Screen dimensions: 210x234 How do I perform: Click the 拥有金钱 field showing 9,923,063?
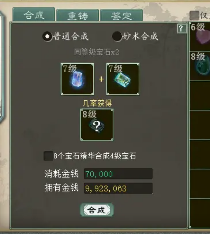pos(118,188)
